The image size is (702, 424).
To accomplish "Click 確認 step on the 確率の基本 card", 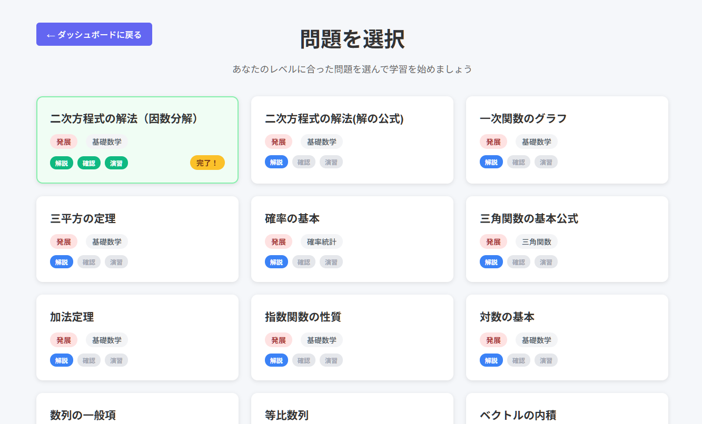I will 304,262.
